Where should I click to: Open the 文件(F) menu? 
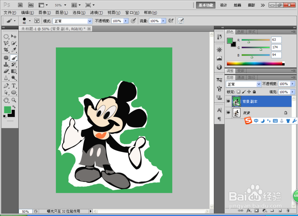[10, 13]
